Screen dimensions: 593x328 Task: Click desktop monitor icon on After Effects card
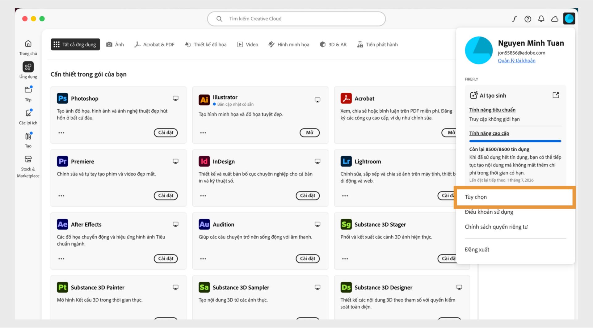[175, 224]
